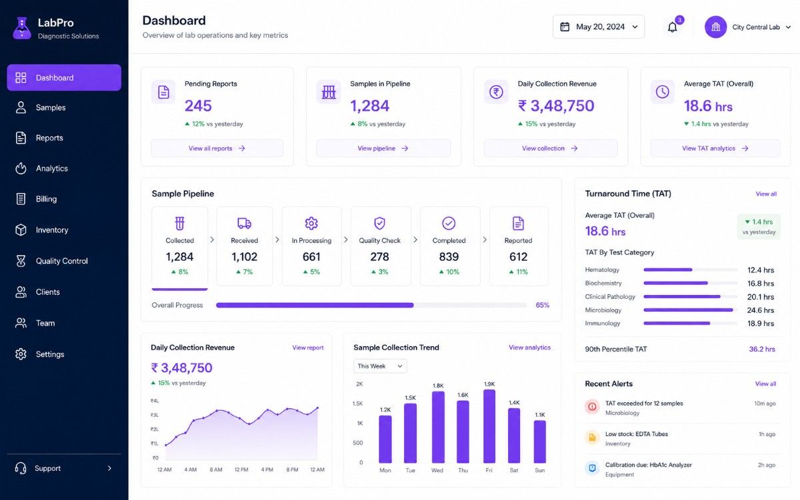This screenshot has height=500, width=800.
Task: Open the notifications bell icon
Action: 673,27
